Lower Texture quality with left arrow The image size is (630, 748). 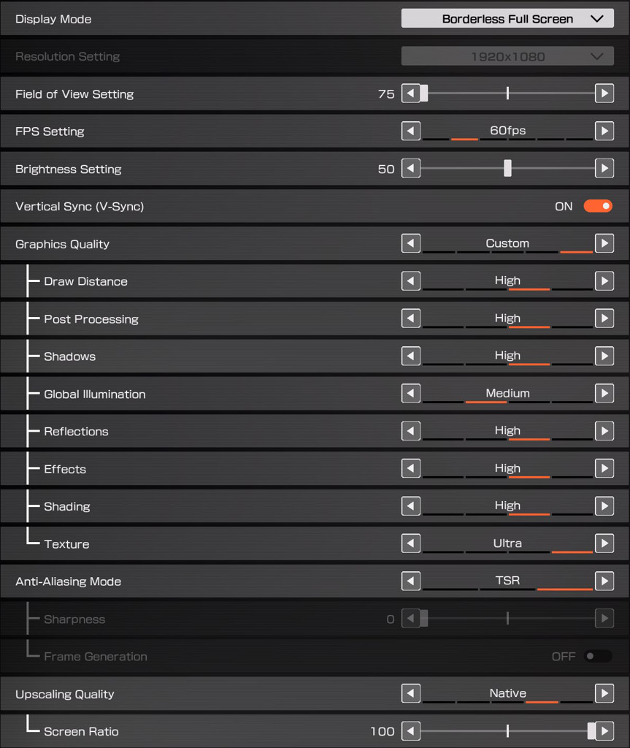[411, 543]
